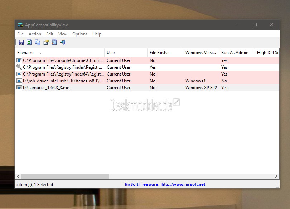Open the Action menu
The width and height of the screenshot is (290, 209).
pos(35,34)
